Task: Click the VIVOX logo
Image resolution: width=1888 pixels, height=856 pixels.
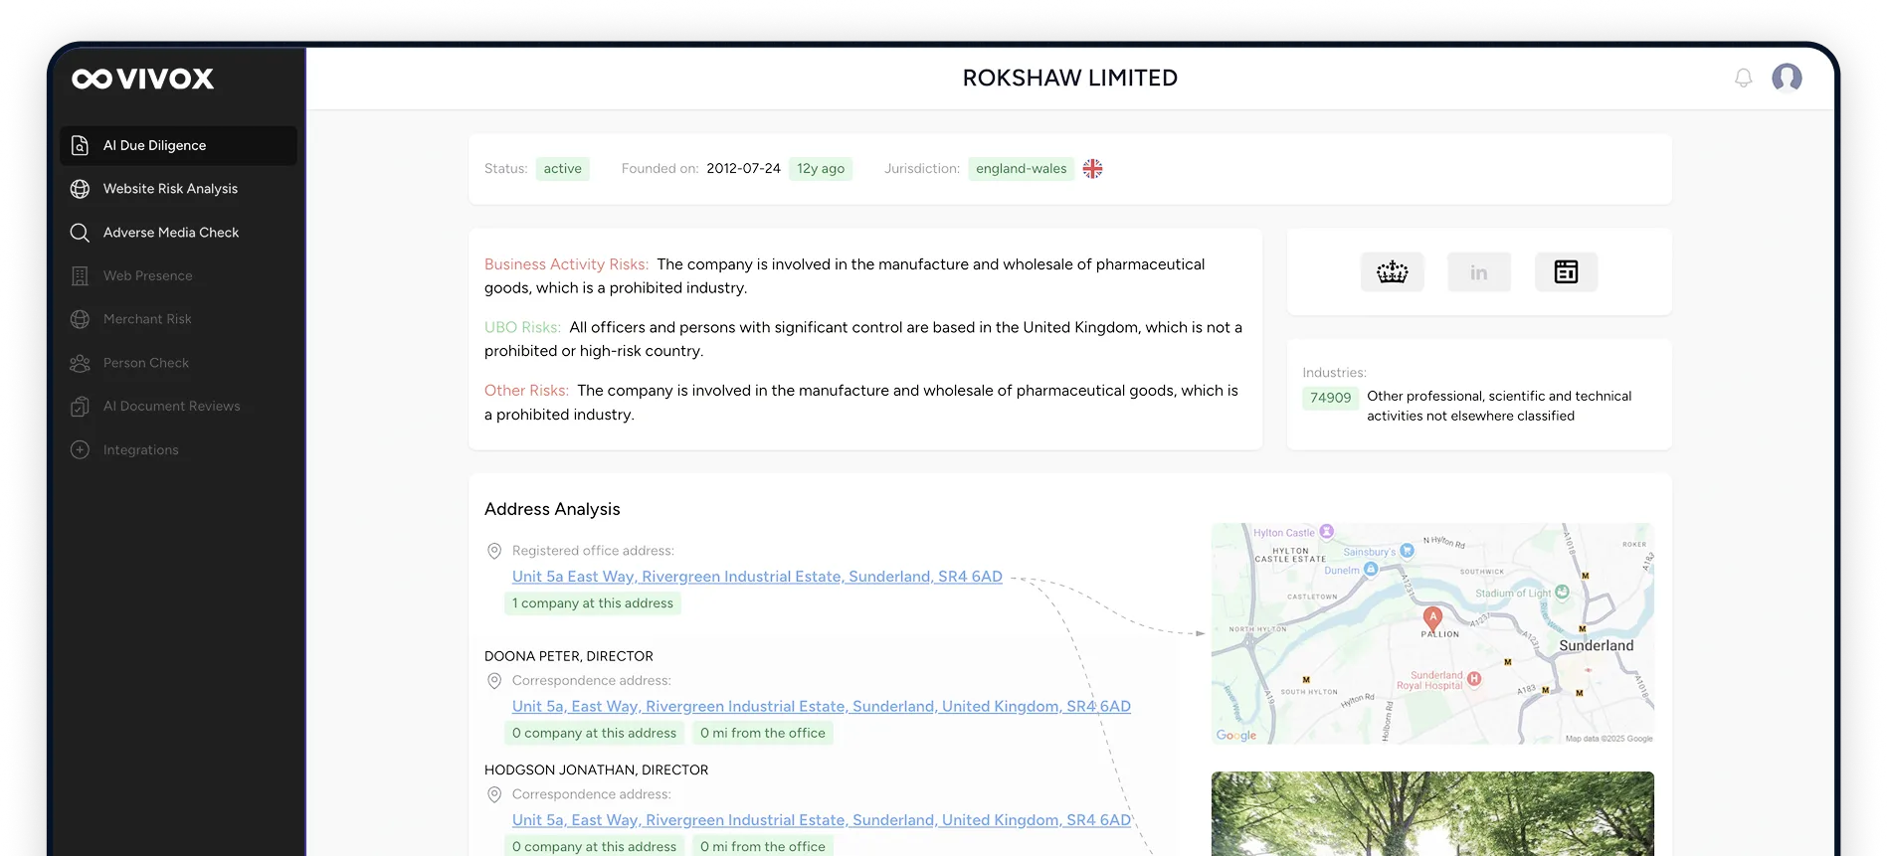Action: coord(143,79)
